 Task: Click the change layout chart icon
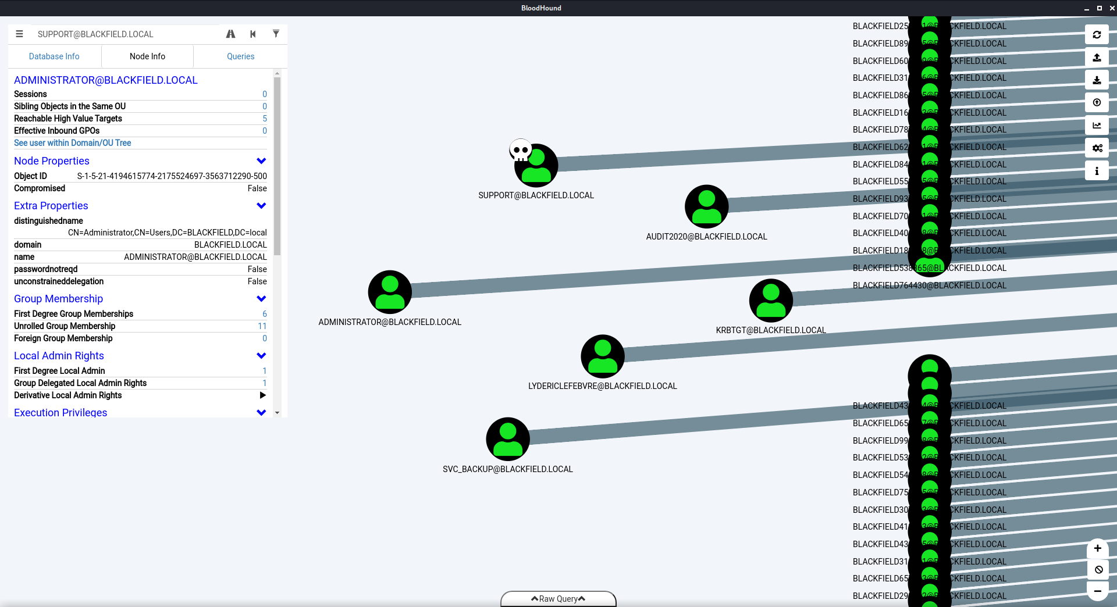[1097, 126]
